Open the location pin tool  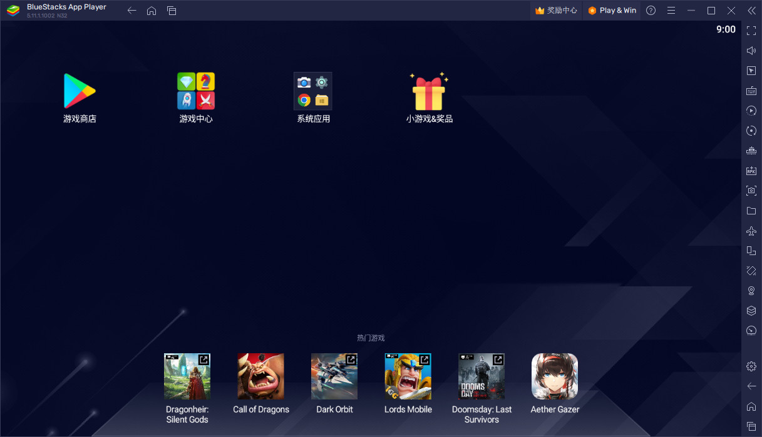pos(751,291)
